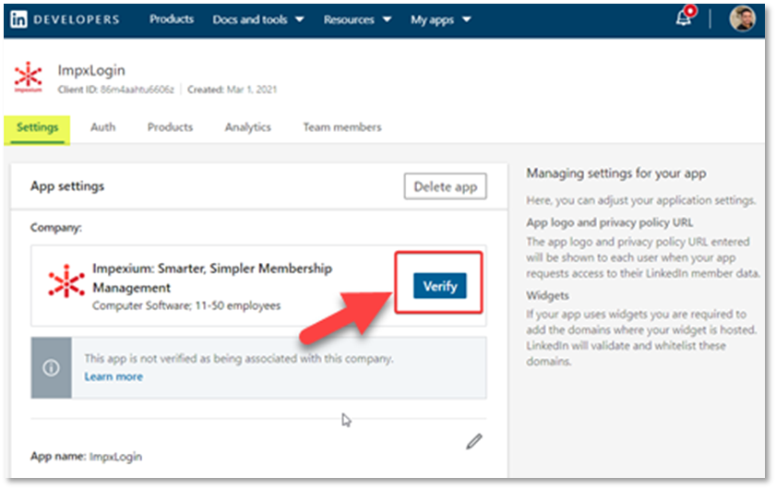Screen dimensions: 776x489
Task: Click the Impexium company name text
Action: click(212, 278)
